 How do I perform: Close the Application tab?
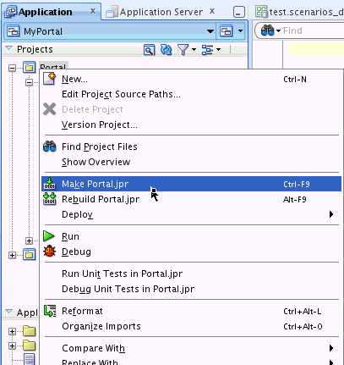tap(93, 11)
